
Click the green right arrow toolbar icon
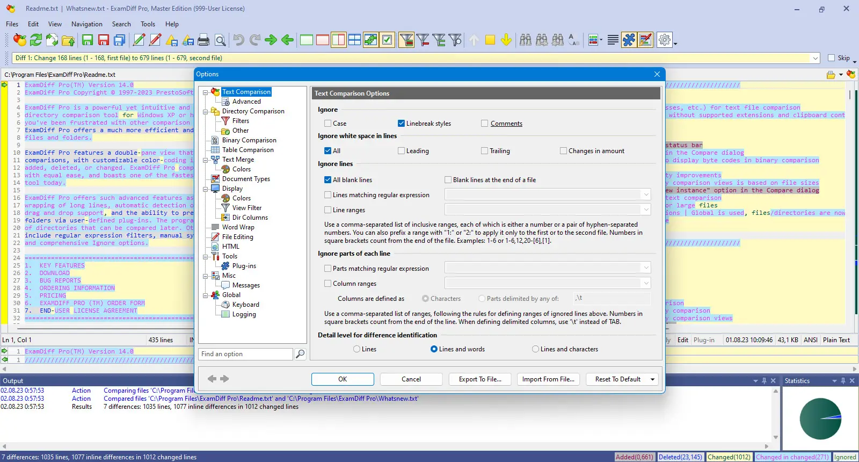[x=271, y=40]
